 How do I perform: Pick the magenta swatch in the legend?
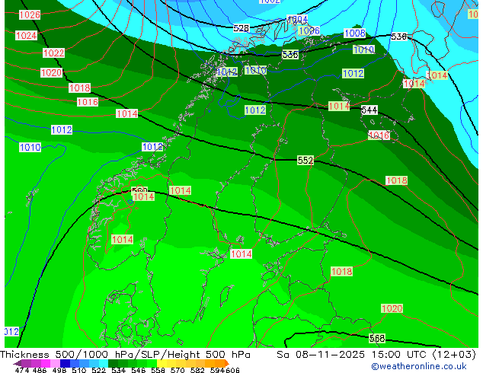[x=46, y=363]
